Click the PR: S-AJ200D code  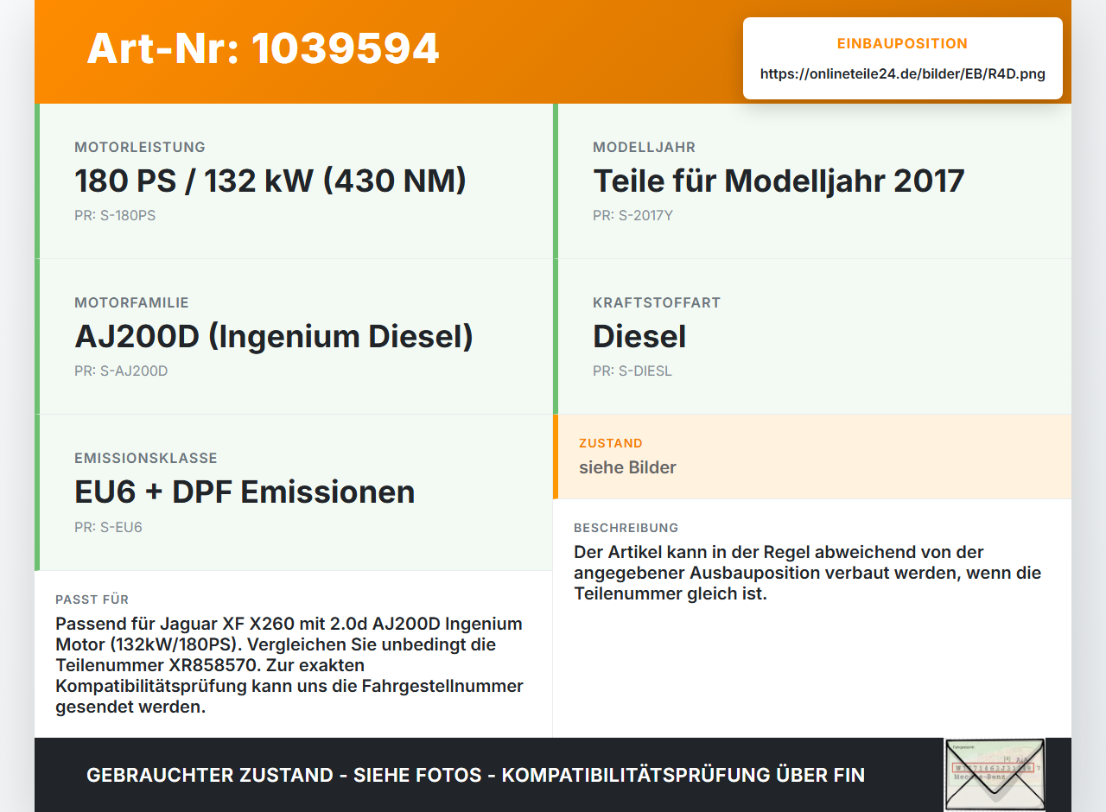pos(121,371)
